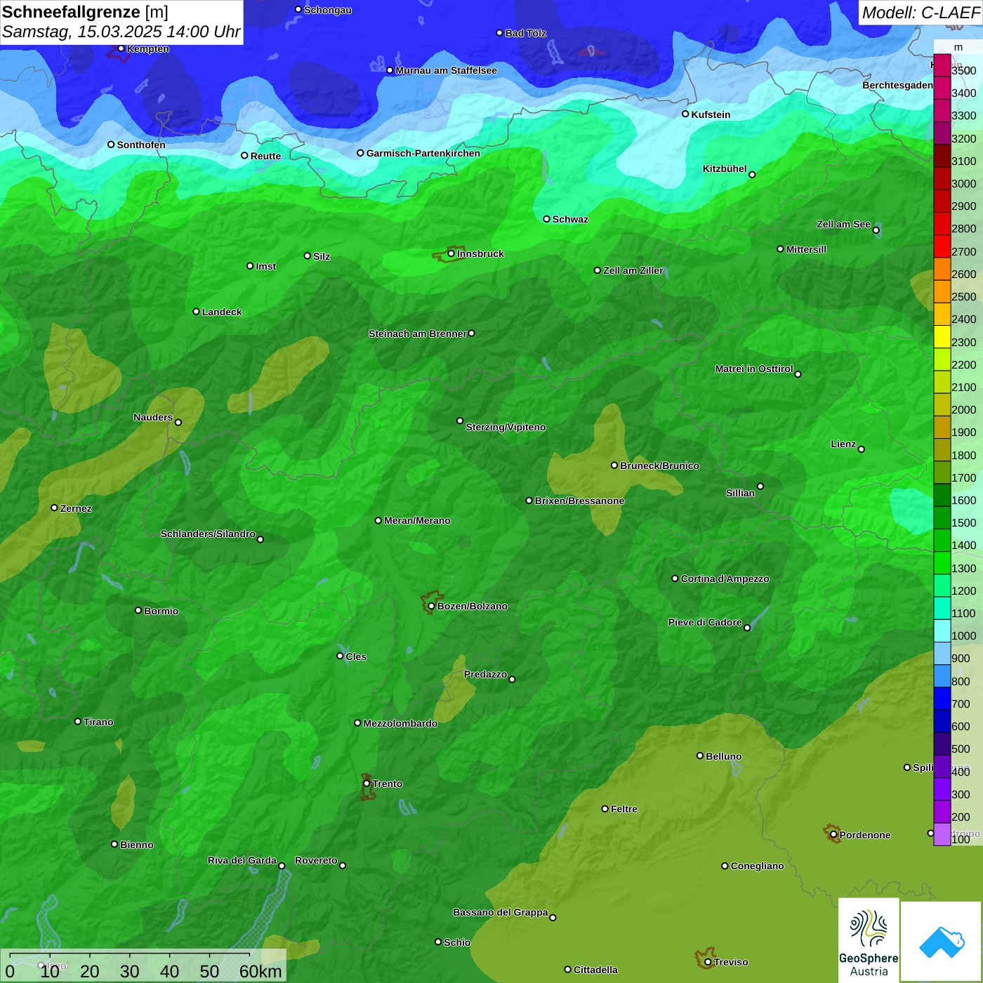Screen dimensions: 983x983
Task: Click the "Modell: C-LAEF" label
Action: (x=921, y=13)
